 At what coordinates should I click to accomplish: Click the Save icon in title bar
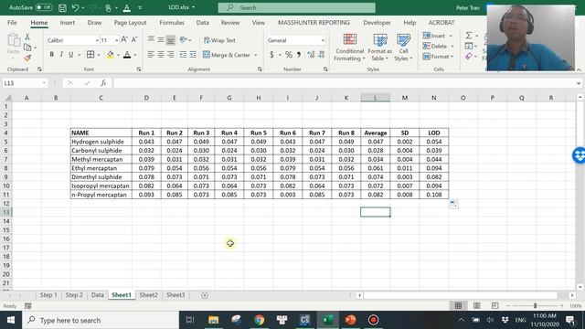tap(63, 7)
